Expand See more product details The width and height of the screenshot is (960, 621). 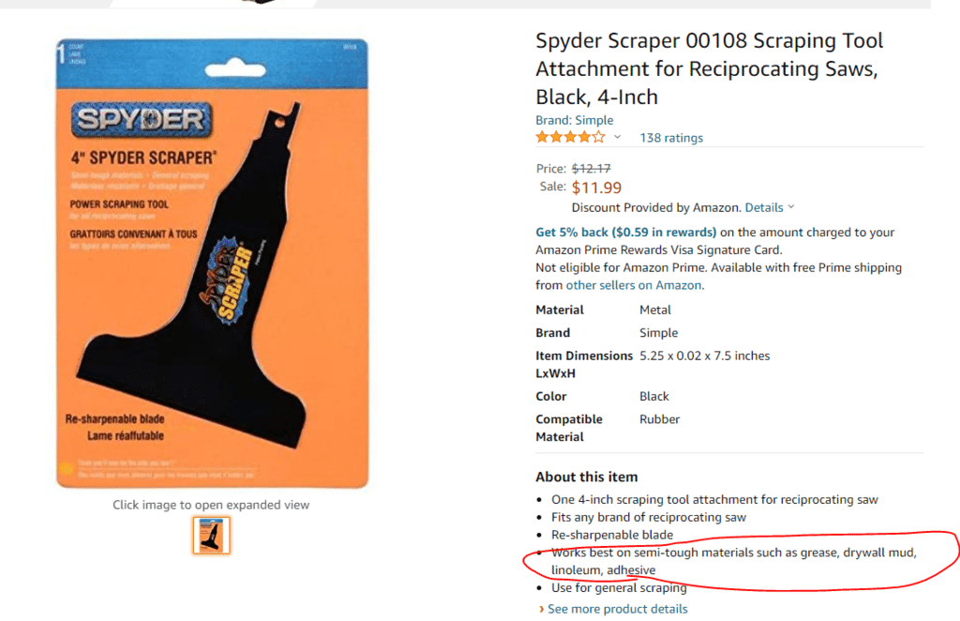click(617, 609)
